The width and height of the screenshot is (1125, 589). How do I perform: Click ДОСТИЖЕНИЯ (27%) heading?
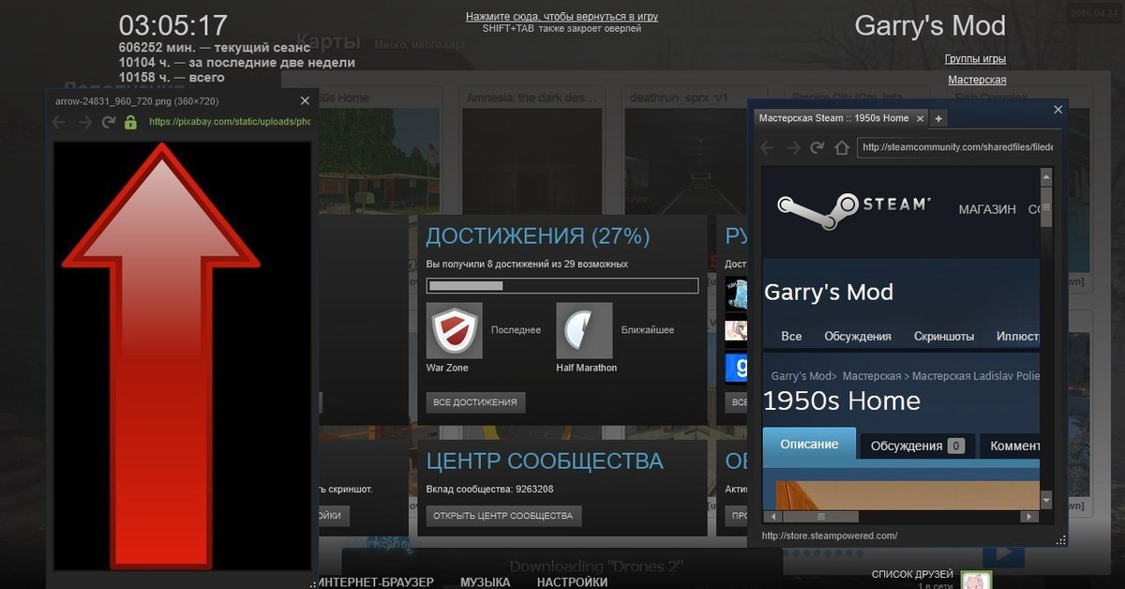coord(537,235)
